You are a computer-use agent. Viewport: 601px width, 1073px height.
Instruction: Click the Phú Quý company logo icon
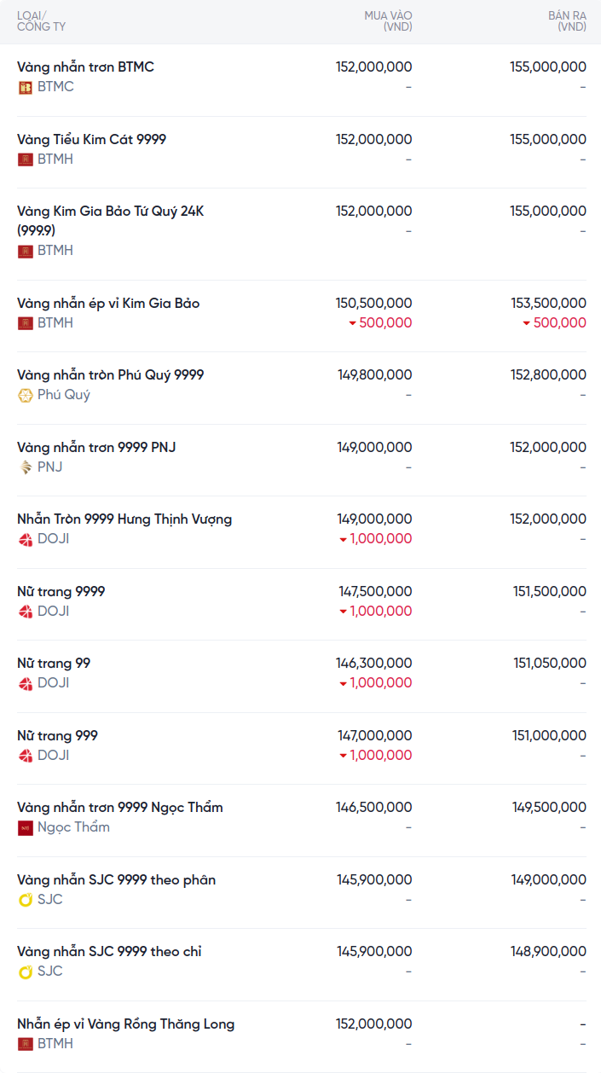(26, 395)
